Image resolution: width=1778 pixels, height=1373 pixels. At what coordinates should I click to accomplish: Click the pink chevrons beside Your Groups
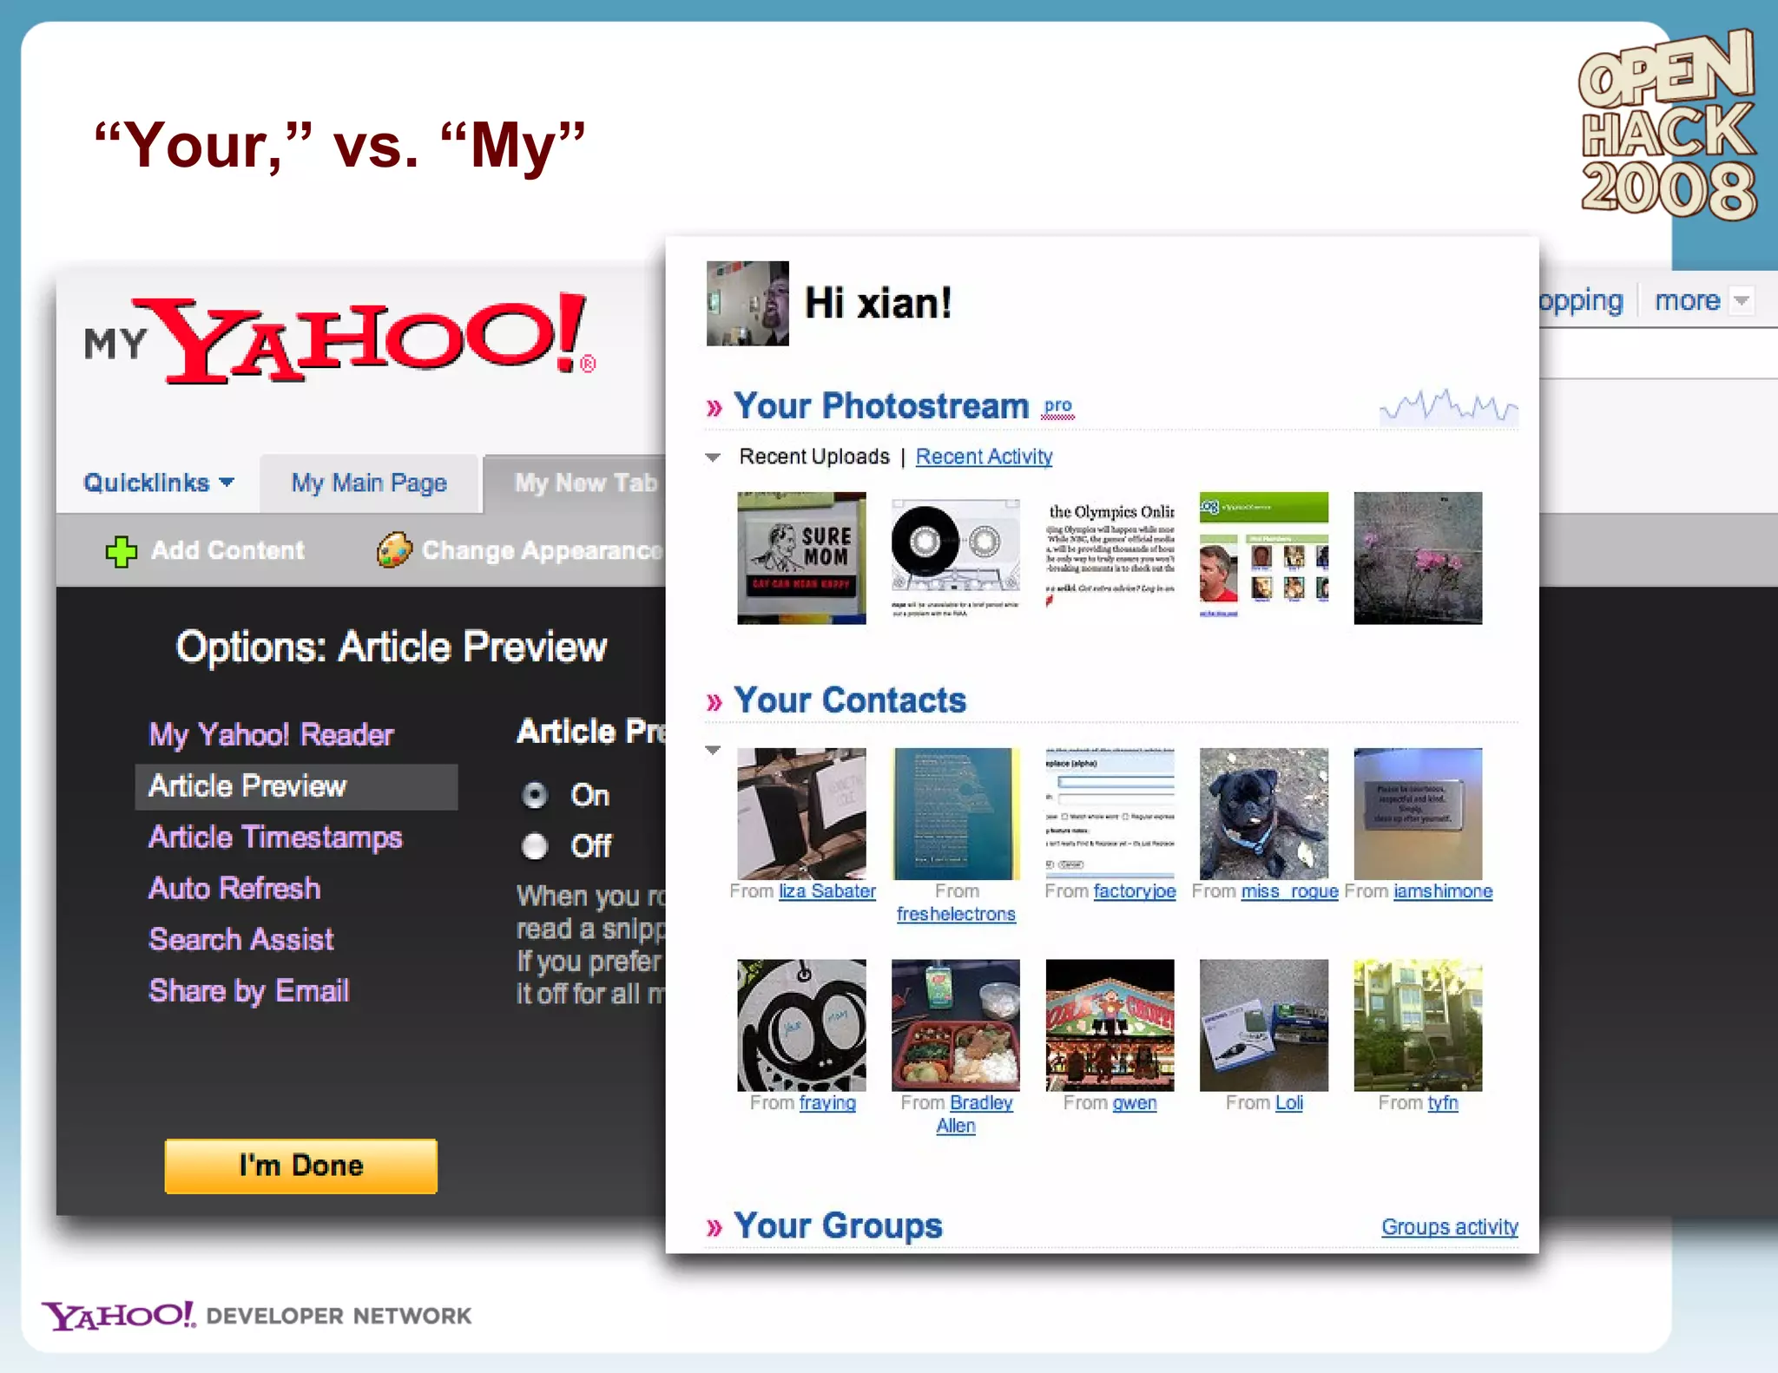[x=714, y=1227]
